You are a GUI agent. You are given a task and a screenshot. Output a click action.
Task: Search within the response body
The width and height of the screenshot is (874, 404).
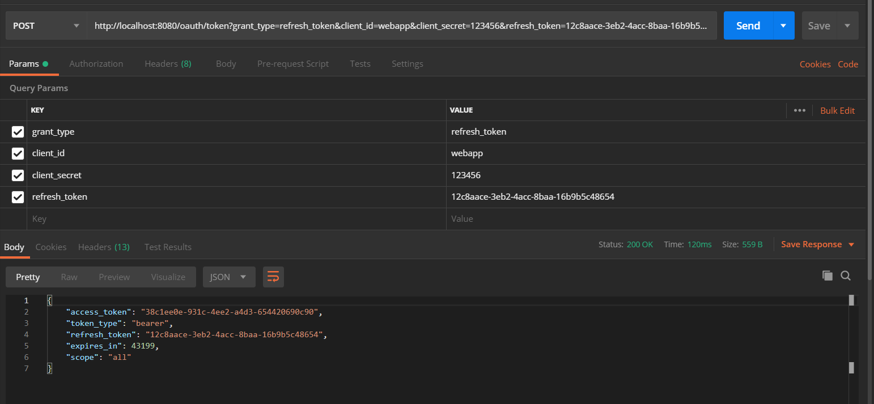click(x=846, y=276)
